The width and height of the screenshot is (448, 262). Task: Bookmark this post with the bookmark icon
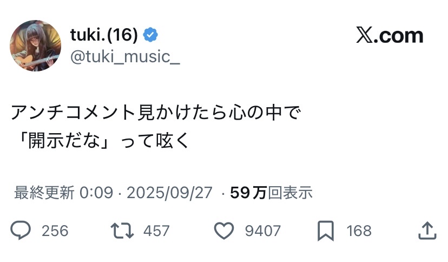coord(325,231)
